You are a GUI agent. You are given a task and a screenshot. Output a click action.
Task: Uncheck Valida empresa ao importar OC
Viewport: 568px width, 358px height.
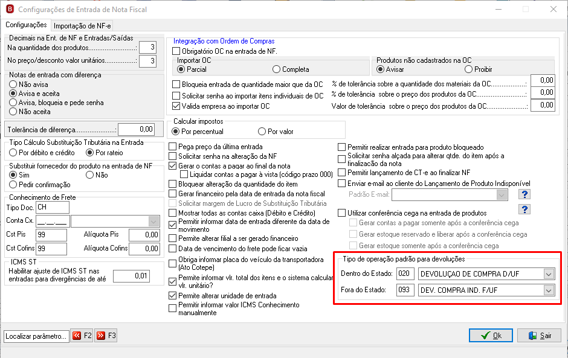click(176, 106)
